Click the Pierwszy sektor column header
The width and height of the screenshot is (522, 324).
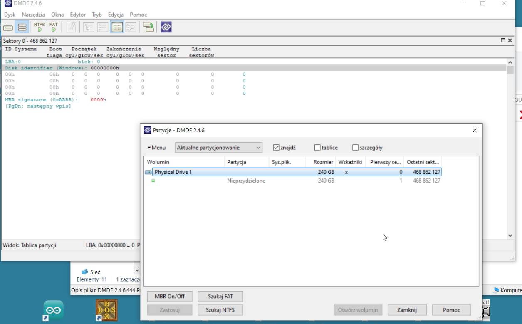coord(385,162)
